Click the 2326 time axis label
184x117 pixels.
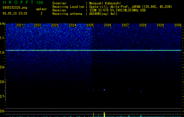[x=108, y=25]
